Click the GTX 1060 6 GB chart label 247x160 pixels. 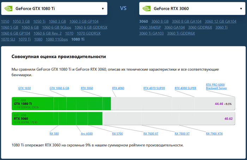(x=59, y=88)
